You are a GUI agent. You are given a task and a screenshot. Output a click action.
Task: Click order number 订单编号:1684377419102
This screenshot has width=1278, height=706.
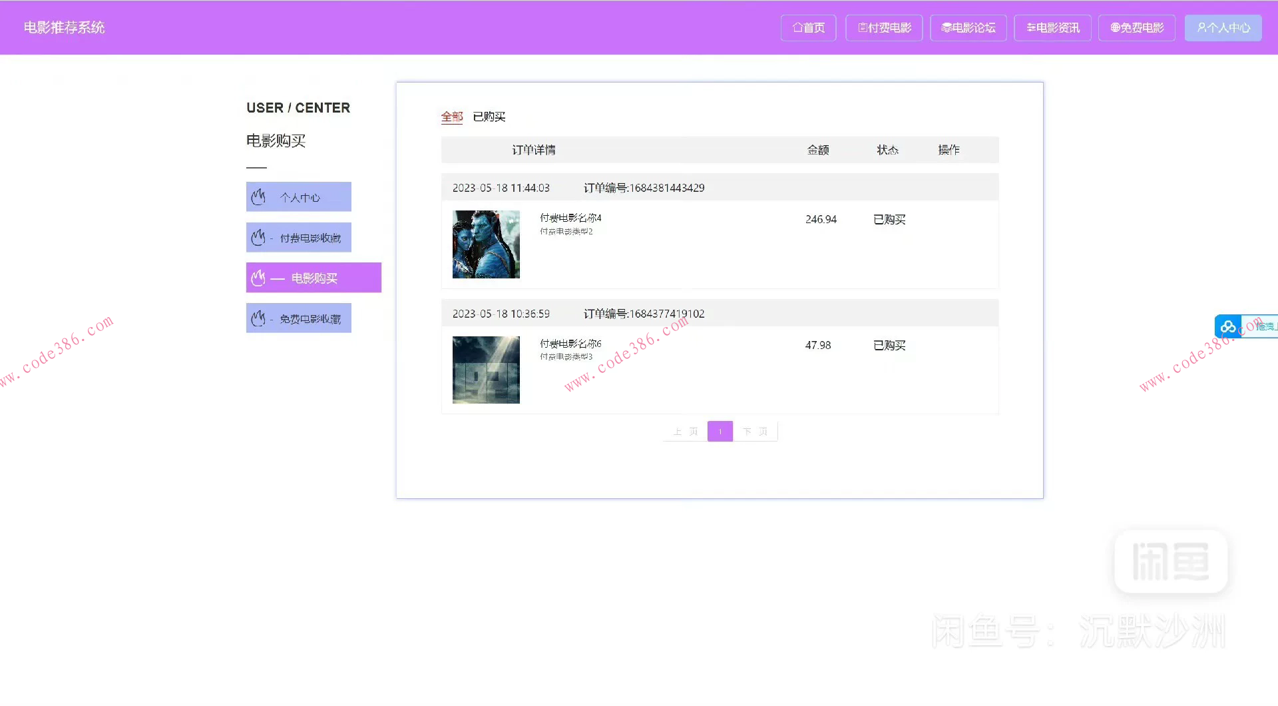[644, 314]
